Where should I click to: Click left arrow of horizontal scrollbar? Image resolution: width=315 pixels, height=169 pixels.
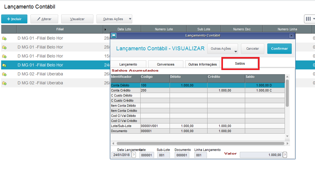tap(113, 143)
